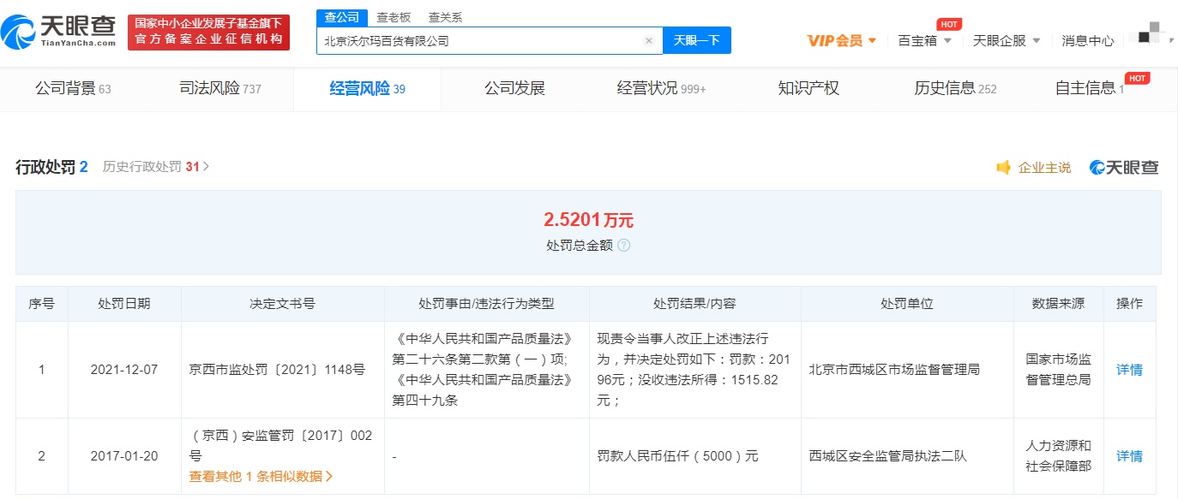Click the 企业主说 speaker icon

pyautogui.click(x=1003, y=168)
